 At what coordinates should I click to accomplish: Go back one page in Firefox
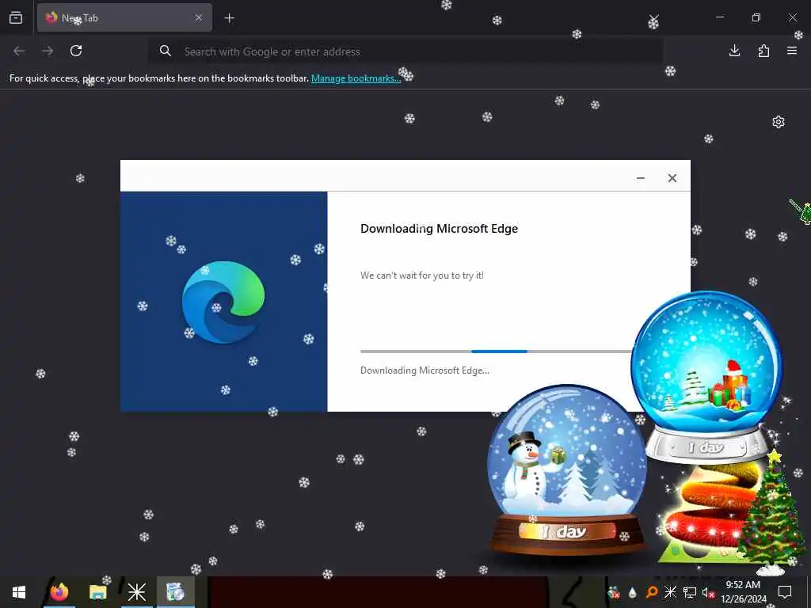click(x=19, y=51)
